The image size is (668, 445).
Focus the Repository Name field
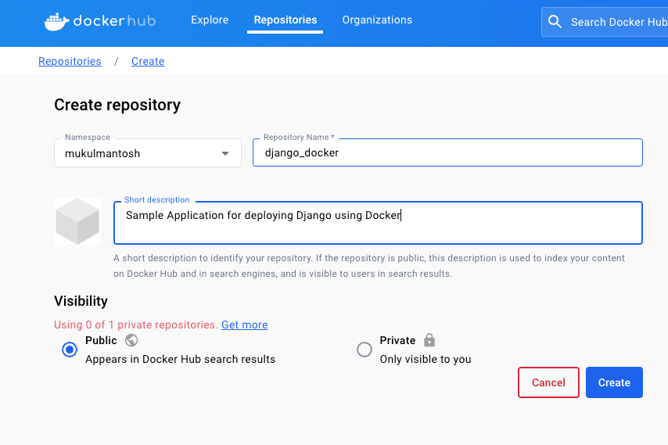[447, 153]
